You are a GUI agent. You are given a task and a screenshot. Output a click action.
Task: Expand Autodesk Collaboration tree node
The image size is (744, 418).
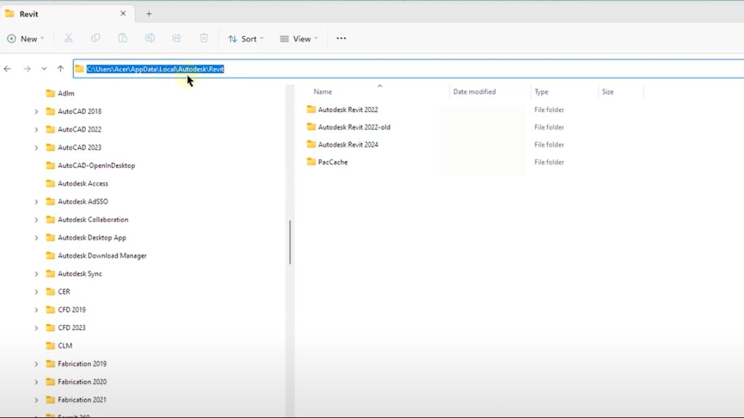[36, 220]
